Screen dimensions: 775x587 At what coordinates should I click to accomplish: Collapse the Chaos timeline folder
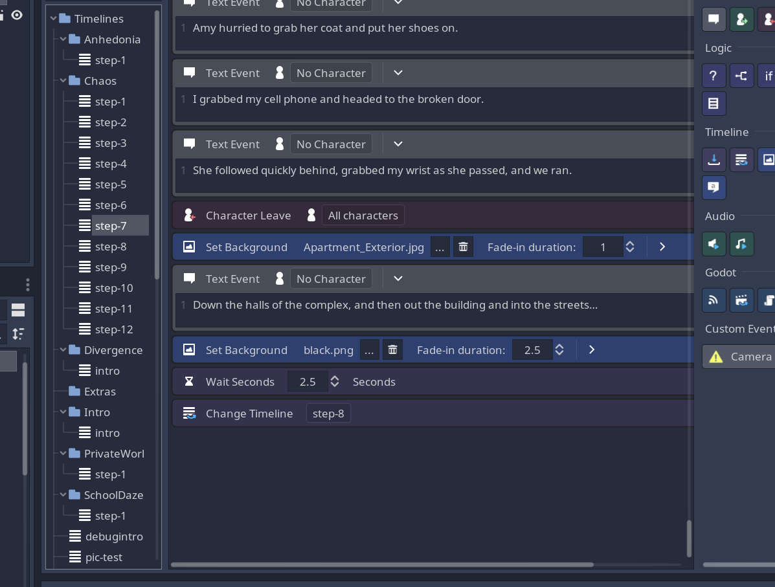[x=63, y=80]
